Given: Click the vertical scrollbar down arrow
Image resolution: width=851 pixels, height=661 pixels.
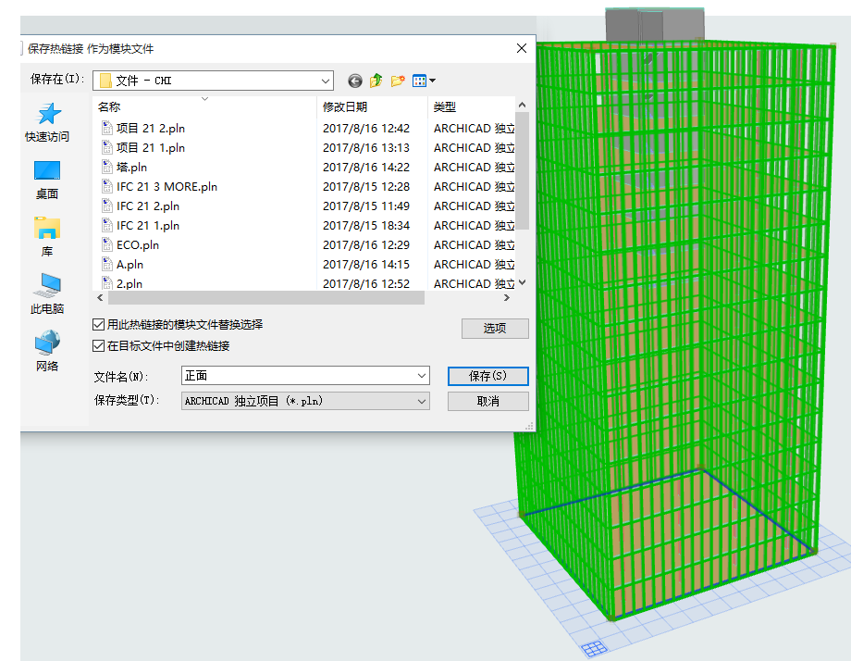Looking at the screenshot, I should tap(522, 282).
